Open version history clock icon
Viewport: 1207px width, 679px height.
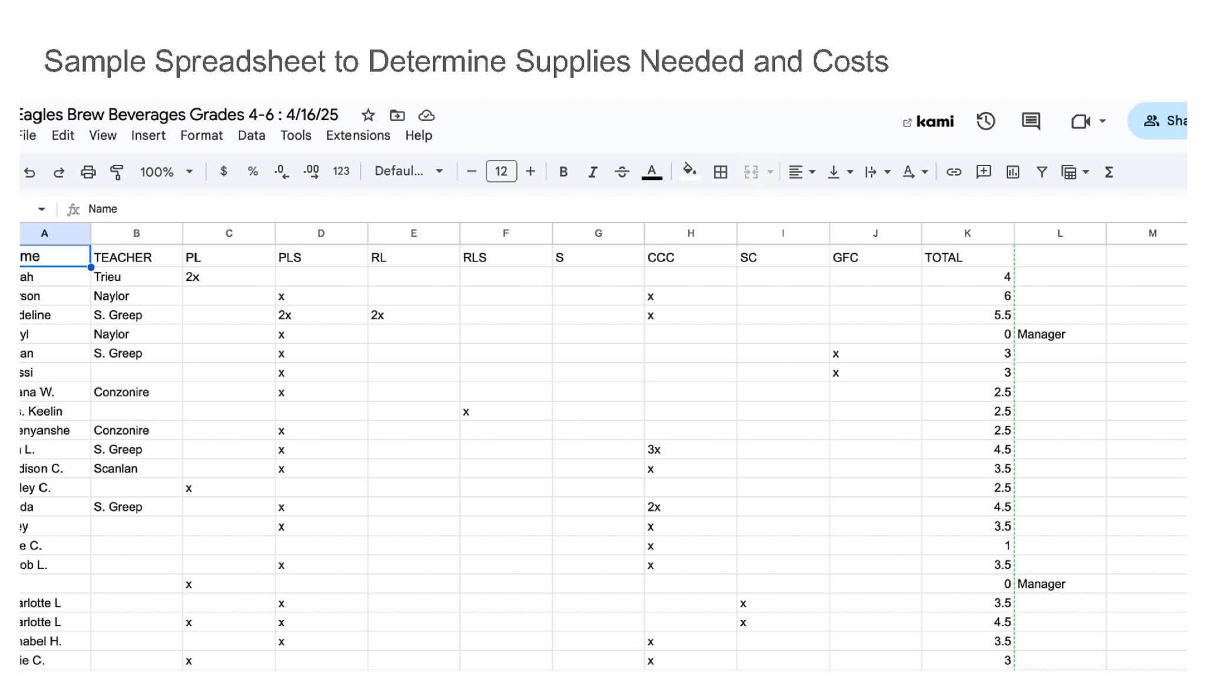coord(985,121)
